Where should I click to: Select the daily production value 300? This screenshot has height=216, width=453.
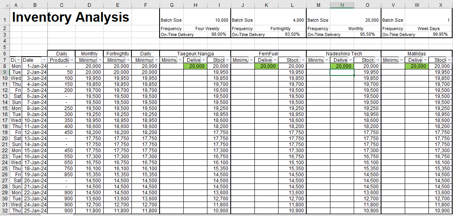[x=61, y=114]
